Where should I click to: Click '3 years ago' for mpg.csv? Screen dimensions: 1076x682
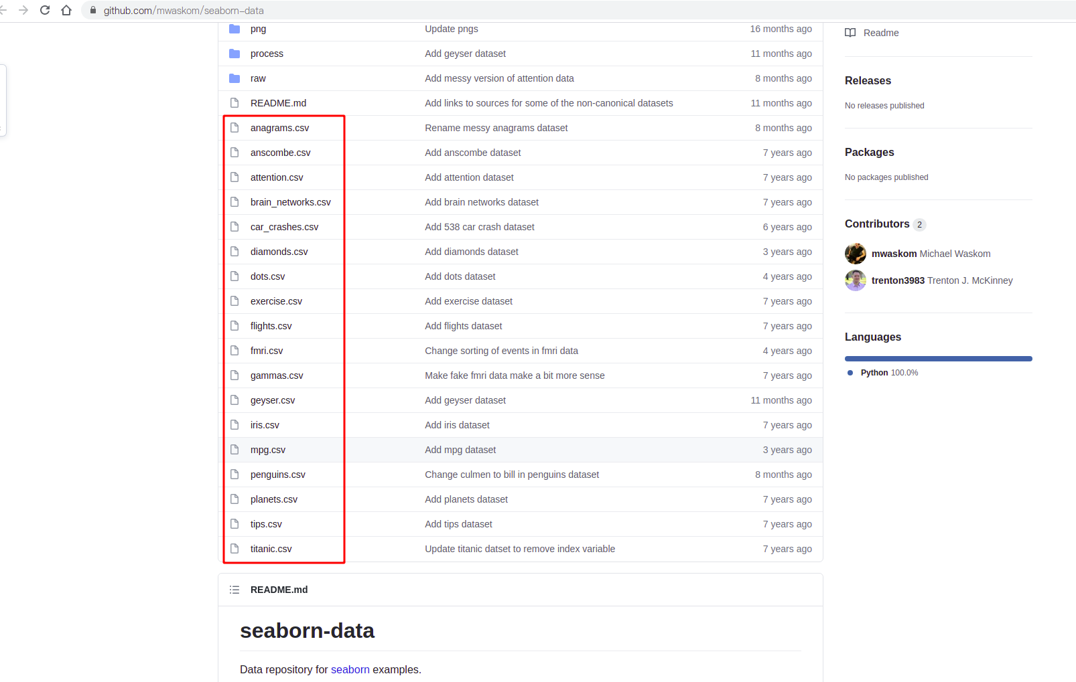(787, 450)
